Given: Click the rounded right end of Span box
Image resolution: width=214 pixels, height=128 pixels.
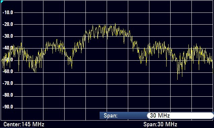Looking at the screenshot, I should pyautogui.click(x=212, y=116).
